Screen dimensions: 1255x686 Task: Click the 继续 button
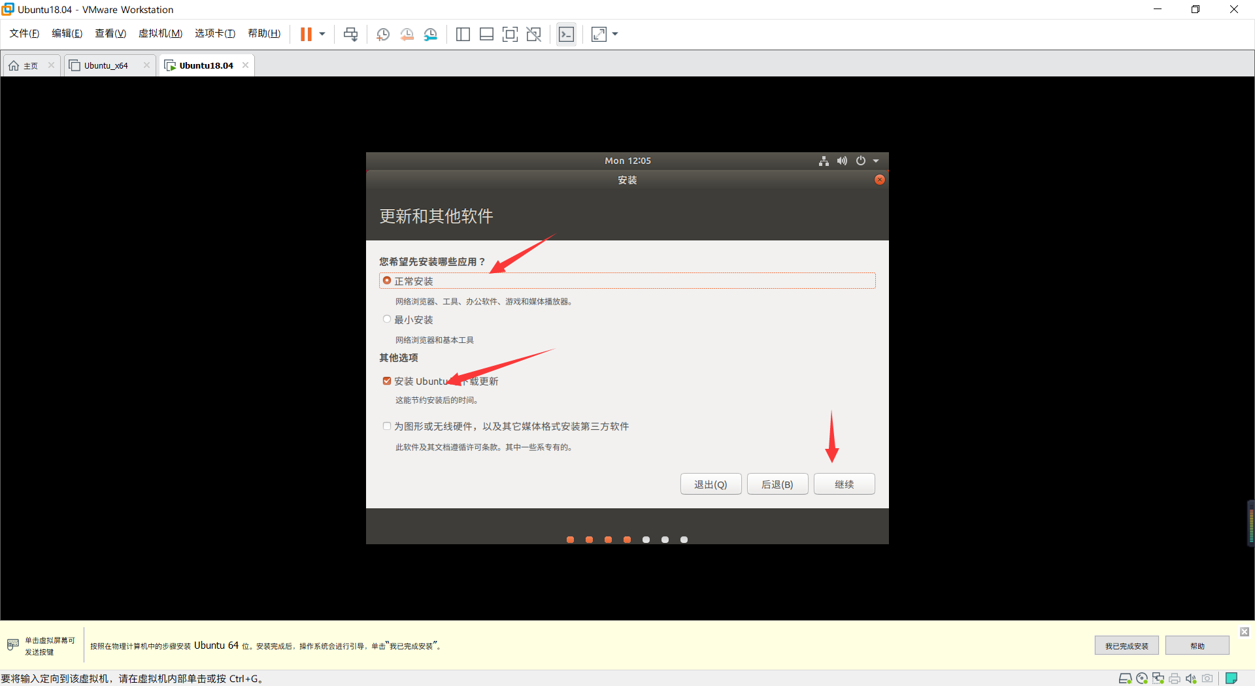[x=844, y=484]
